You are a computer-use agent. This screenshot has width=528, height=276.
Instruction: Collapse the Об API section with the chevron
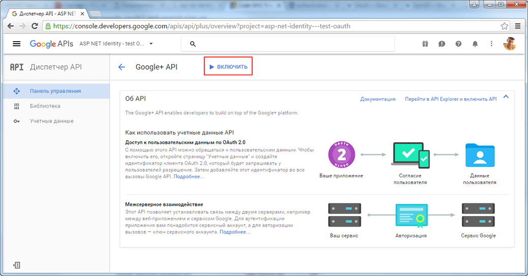506,97
